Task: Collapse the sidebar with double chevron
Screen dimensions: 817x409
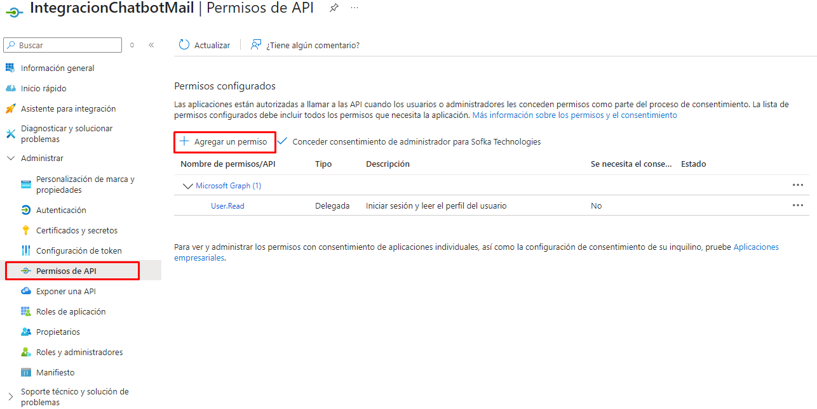Action: point(151,45)
